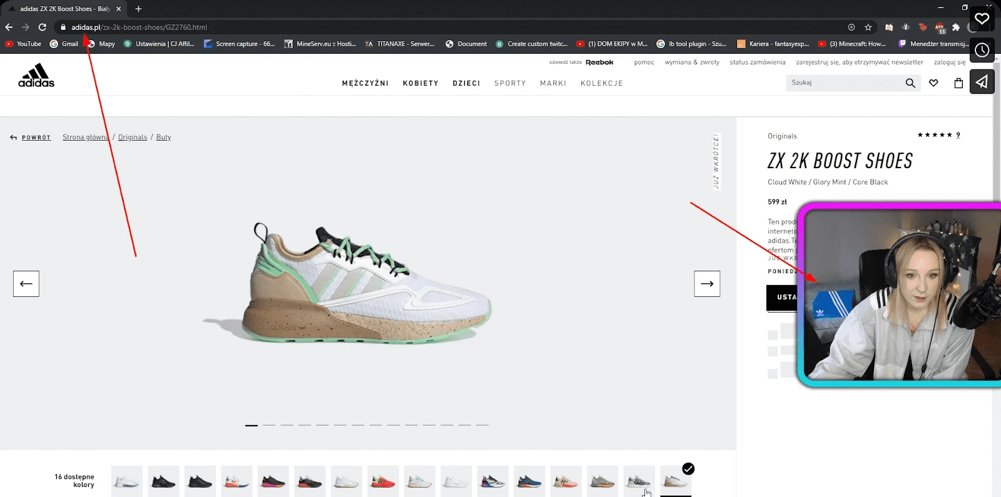Click the browser forward arrow
Image resolution: width=1001 pixels, height=497 pixels.
[26, 27]
